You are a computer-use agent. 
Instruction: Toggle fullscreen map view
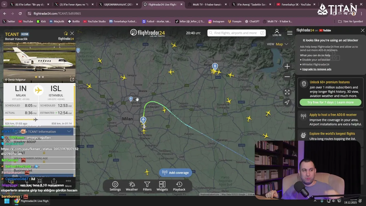pos(287,92)
